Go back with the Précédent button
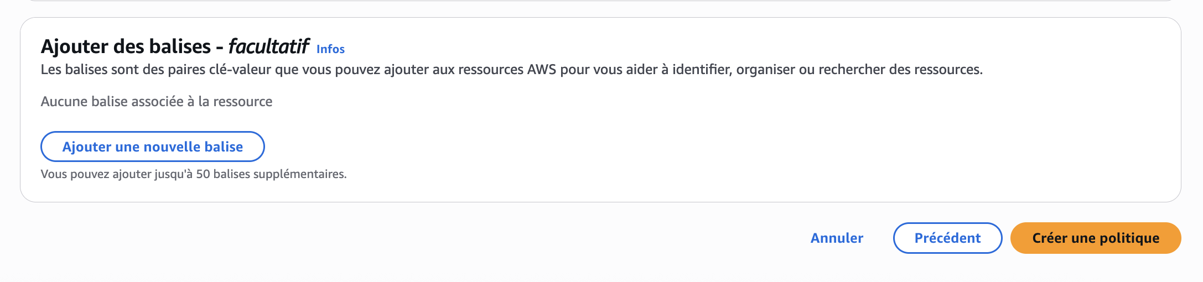Viewport: 1203px width, 282px height. click(947, 238)
